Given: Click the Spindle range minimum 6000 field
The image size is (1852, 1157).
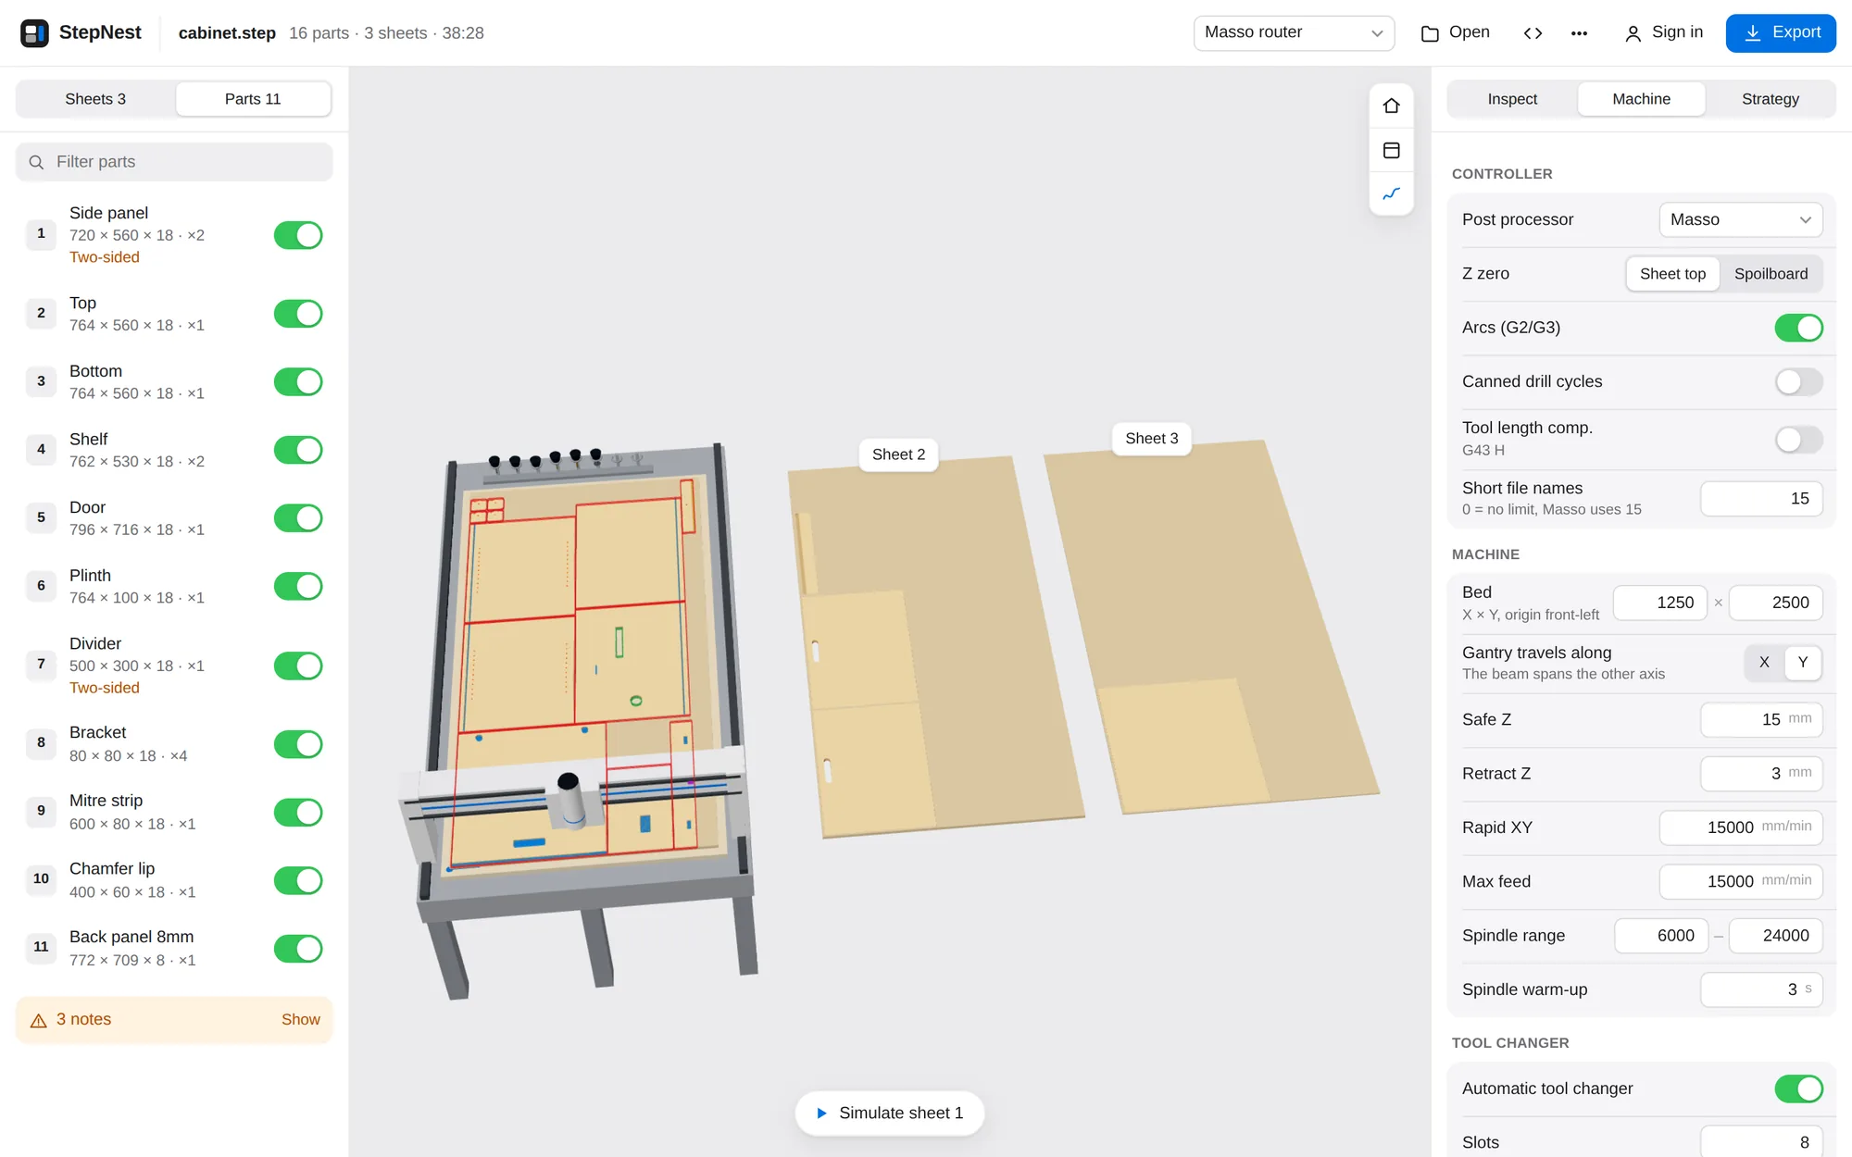Looking at the screenshot, I should pyautogui.click(x=1660, y=936).
